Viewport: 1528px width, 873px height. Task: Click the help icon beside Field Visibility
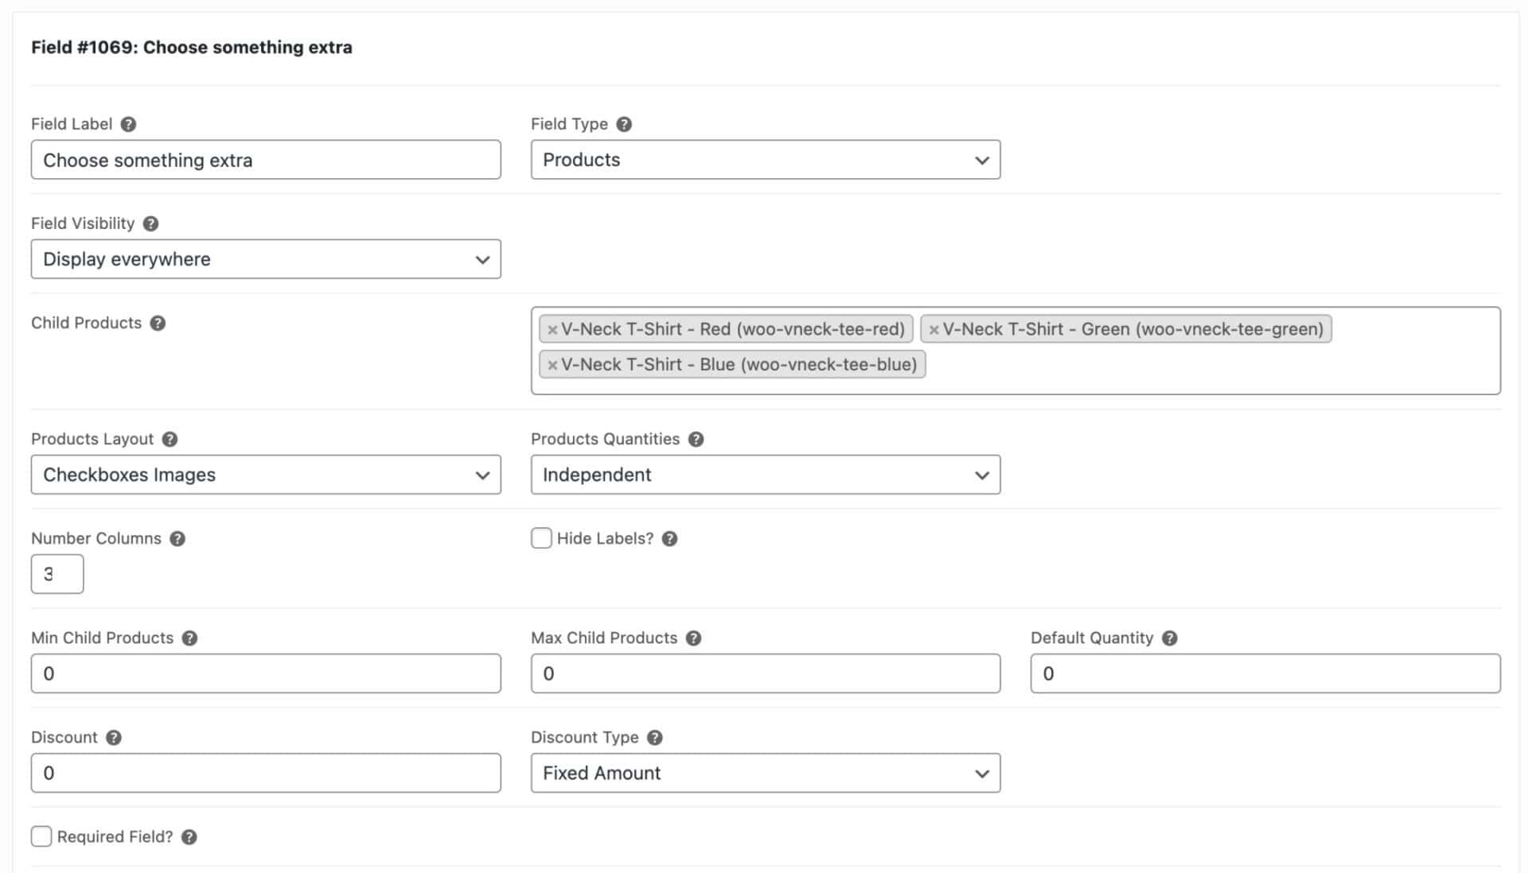(x=150, y=223)
